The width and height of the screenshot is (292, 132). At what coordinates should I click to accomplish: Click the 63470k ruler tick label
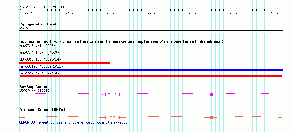(x=149, y=13)
